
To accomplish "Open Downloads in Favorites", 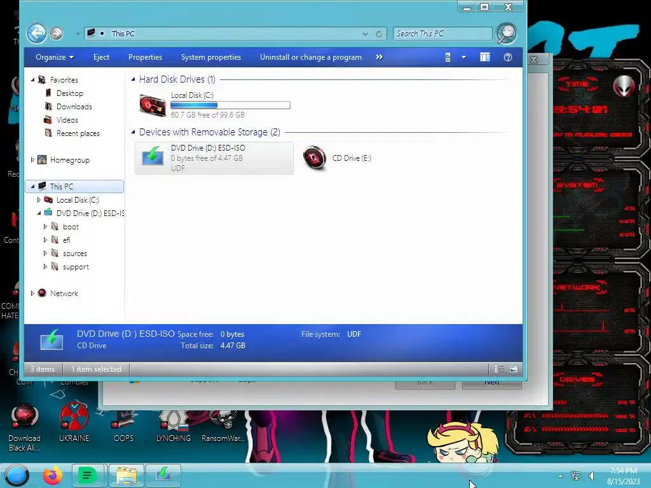I will 74,107.
